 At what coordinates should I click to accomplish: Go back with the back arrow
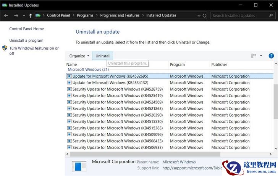point(6,16)
